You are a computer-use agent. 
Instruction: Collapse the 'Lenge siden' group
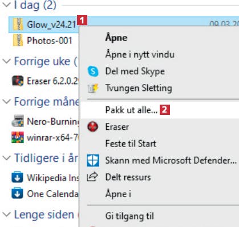(x=7, y=214)
